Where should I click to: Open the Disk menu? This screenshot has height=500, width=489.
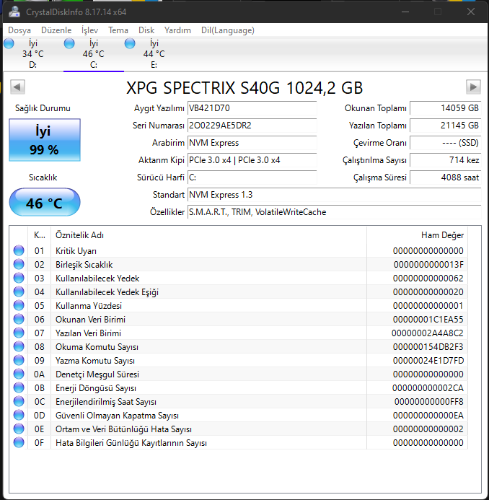tap(146, 30)
